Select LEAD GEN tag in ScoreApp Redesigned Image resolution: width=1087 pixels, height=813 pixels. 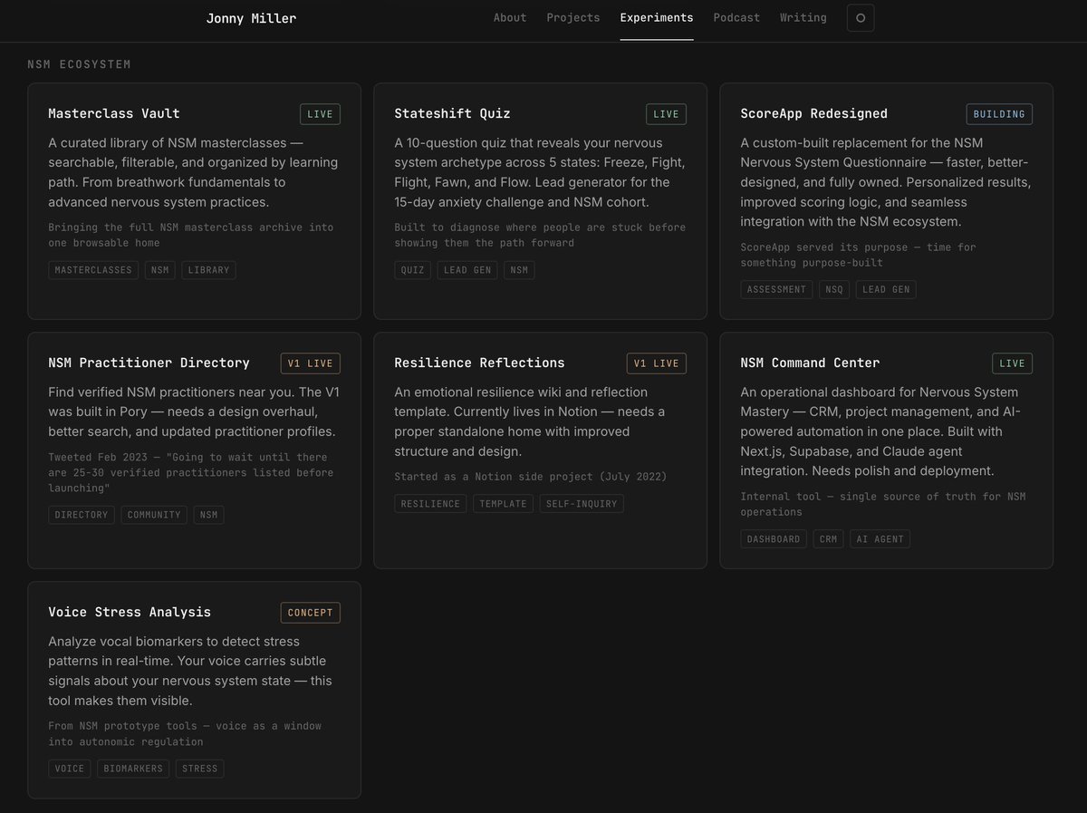[886, 289]
